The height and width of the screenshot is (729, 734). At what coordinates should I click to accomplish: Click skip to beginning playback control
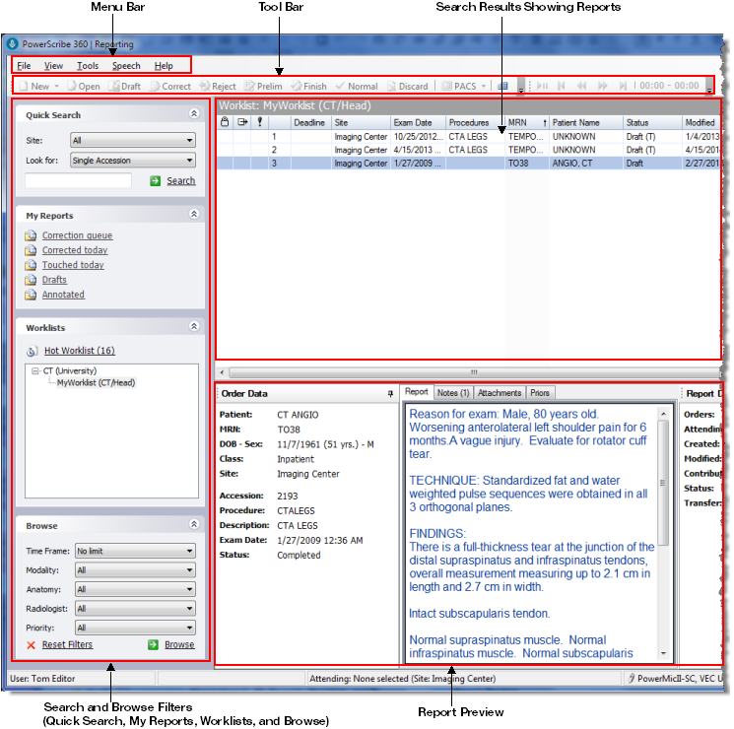[x=562, y=86]
